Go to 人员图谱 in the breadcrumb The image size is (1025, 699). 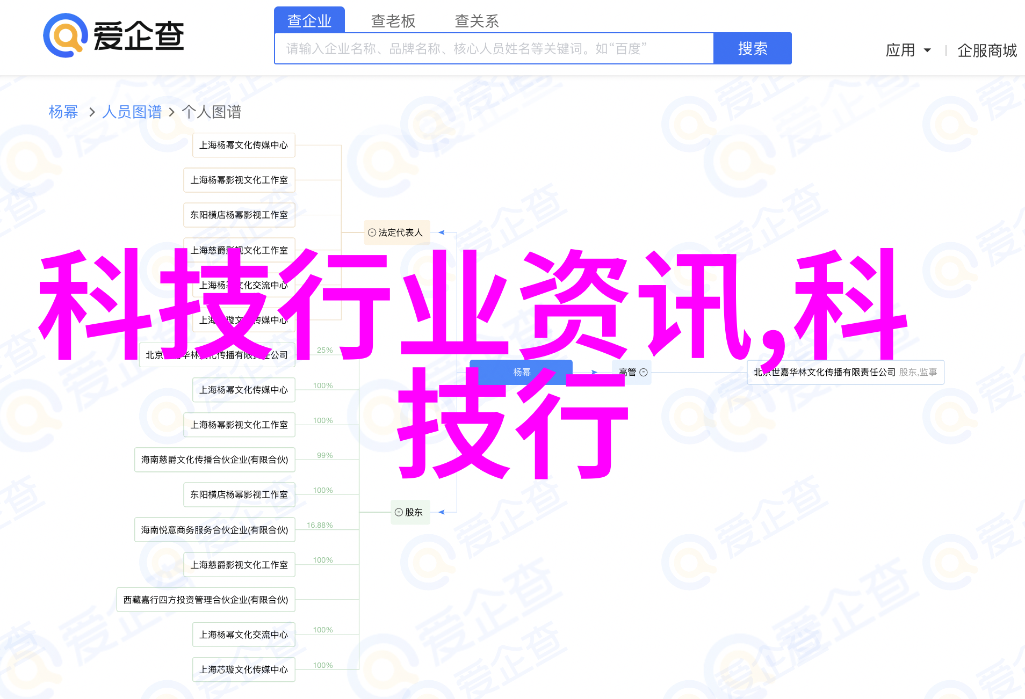point(132,112)
